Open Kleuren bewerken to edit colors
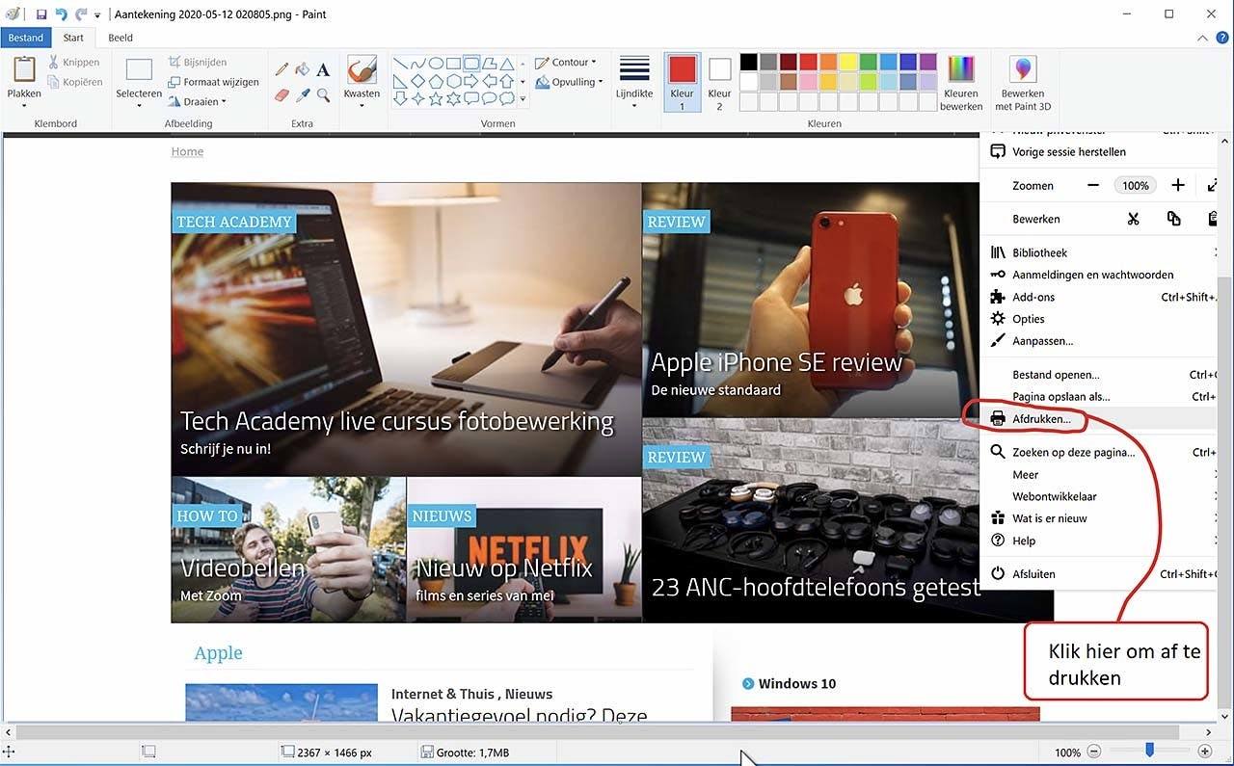Screen dimensions: 1234x766 961,83
